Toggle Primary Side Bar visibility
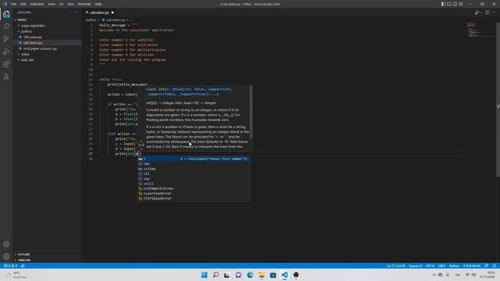 click(443, 4)
